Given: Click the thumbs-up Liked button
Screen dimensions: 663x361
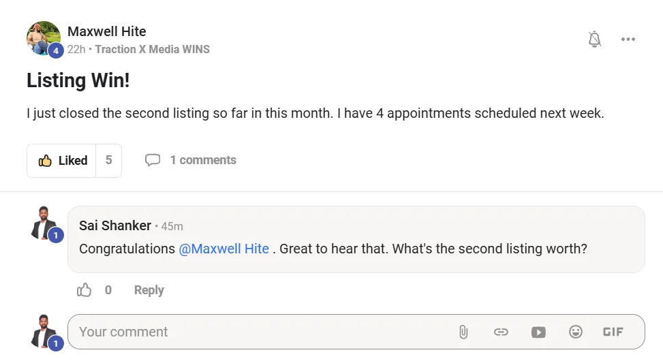Looking at the screenshot, I should [62, 161].
